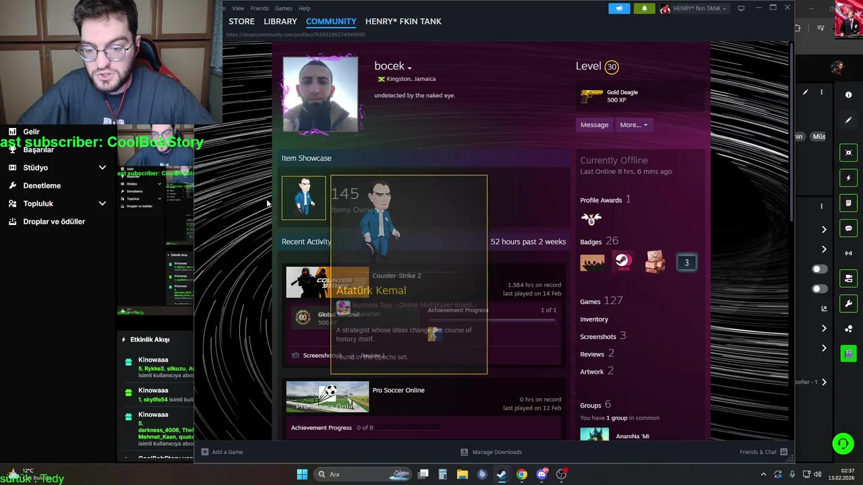
Task: Click Add a Game button
Action: (222, 452)
